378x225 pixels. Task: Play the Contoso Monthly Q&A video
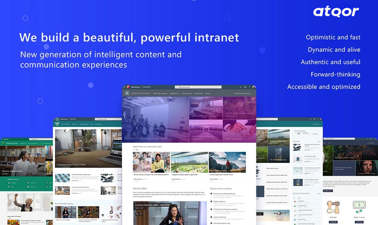[x=170, y=221]
